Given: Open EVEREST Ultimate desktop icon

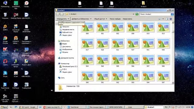Looking at the screenshot, I should point(16,40).
